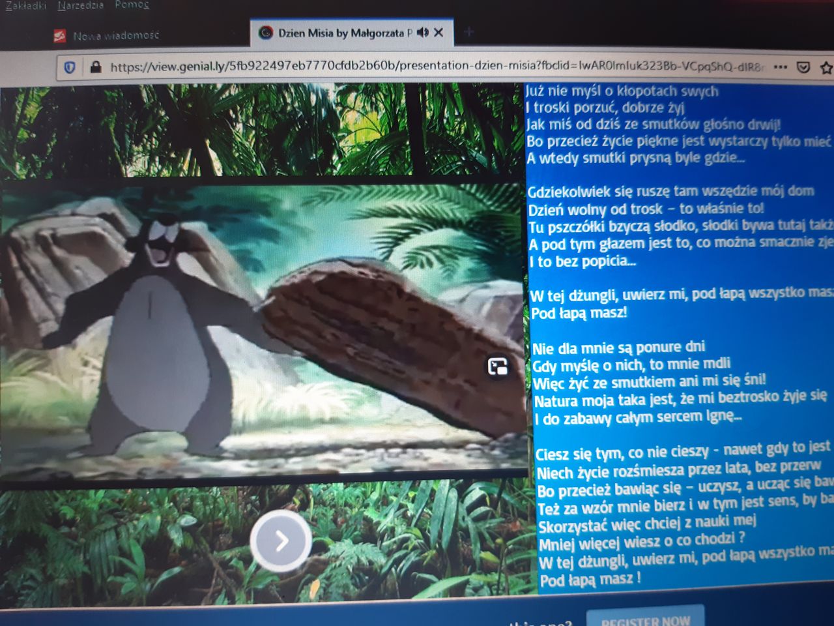Screen dimensions: 834x626
Task: Click the REGISTER NOW button
Action: click(645, 619)
